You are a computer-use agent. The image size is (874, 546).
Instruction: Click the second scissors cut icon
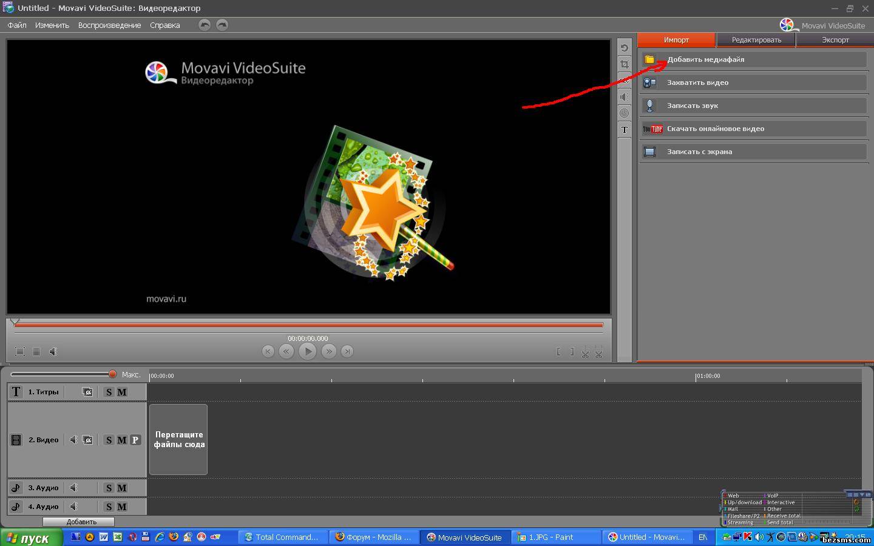pyautogui.click(x=598, y=352)
